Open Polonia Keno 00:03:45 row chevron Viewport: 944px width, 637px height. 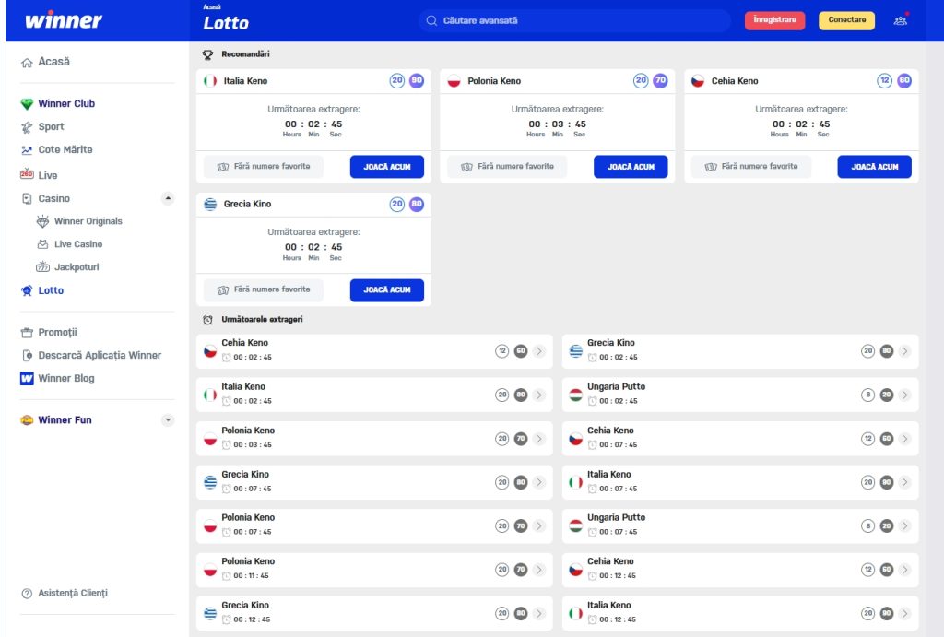pyautogui.click(x=539, y=439)
